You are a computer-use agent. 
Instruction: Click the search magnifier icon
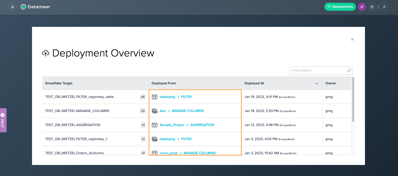349,71
